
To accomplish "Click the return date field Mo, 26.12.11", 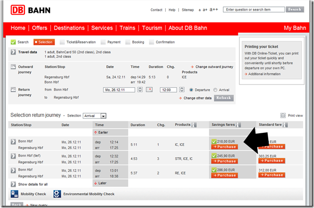I will coord(119,90).
